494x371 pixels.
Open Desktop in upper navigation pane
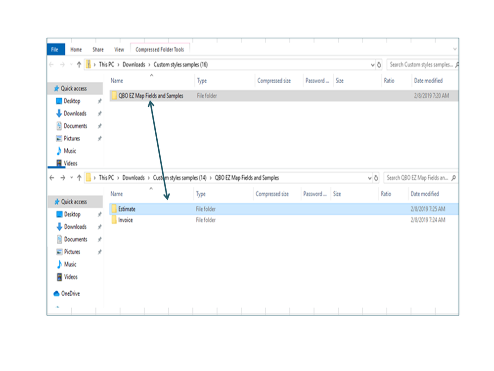coord(72,101)
